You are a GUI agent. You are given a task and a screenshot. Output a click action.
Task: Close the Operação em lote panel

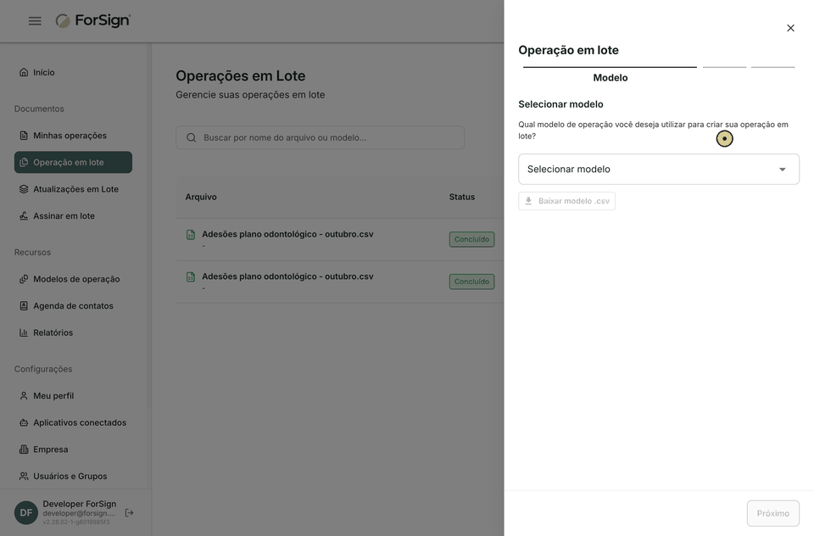point(790,28)
